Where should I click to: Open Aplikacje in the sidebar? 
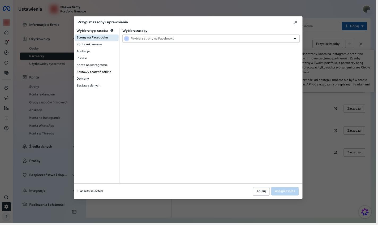(x=36, y=110)
